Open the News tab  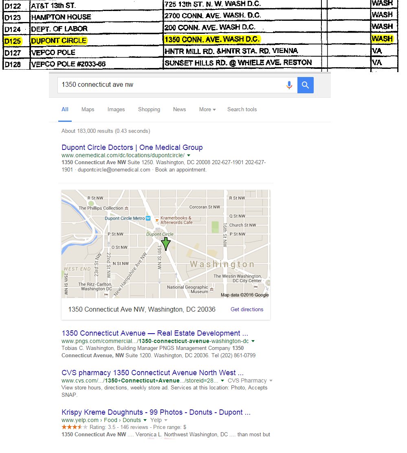[179, 110]
